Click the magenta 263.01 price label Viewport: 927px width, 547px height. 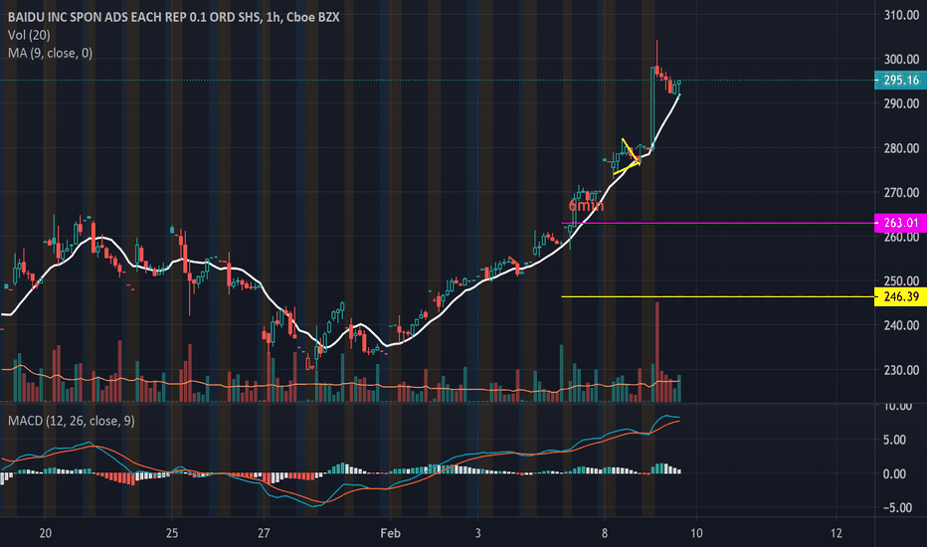(x=900, y=223)
